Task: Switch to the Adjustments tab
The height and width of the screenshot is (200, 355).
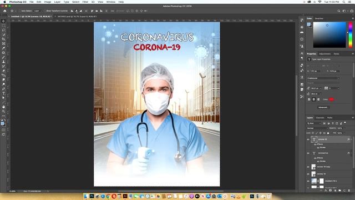Action: (x=325, y=54)
